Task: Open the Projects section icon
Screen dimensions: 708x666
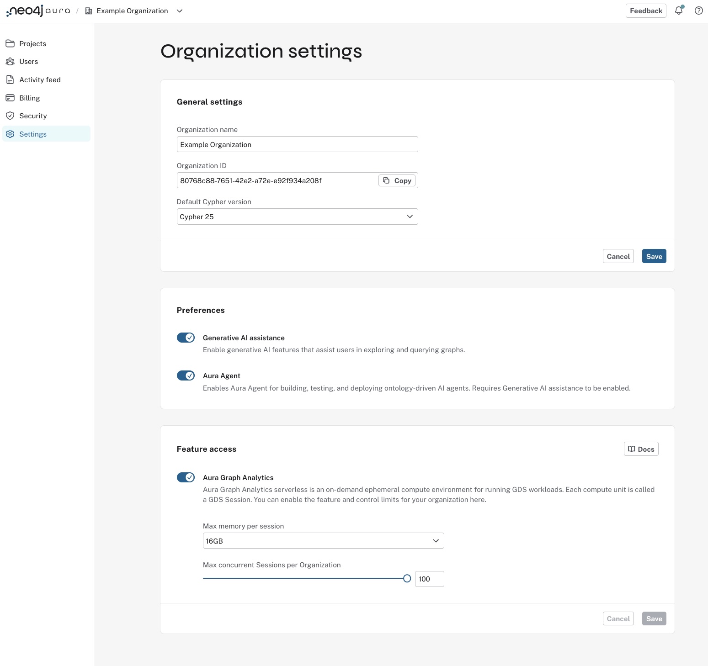Action: point(11,43)
